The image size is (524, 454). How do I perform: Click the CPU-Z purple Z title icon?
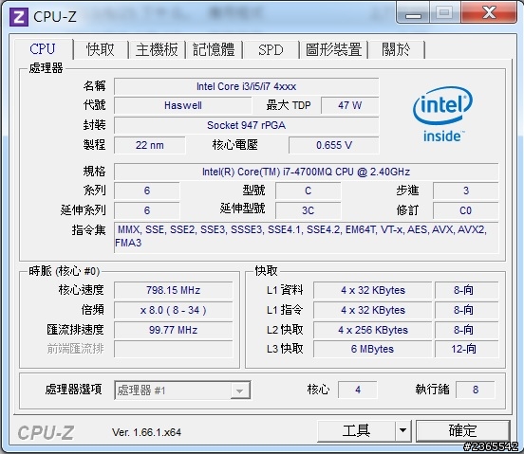tap(19, 17)
